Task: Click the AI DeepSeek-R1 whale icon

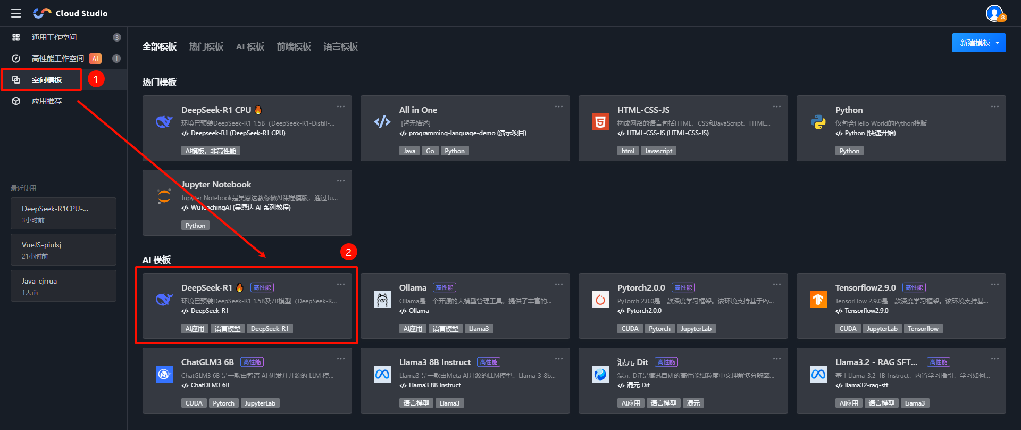Action: [164, 300]
